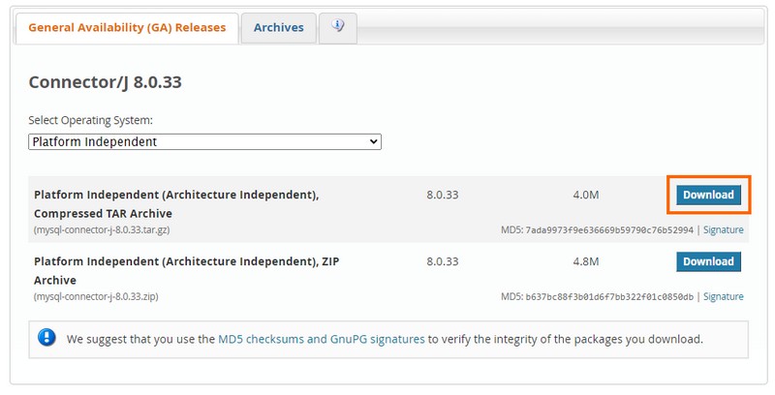Select filename mysql-connector-j-8.0.33.tar.gz text
Viewport: 775px width, 395px height.
point(102,229)
